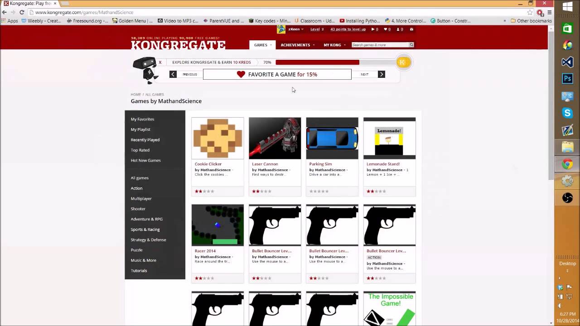Open the Laser Cannon title link
This screenshot has height=326, width=580.
[265, 164]
